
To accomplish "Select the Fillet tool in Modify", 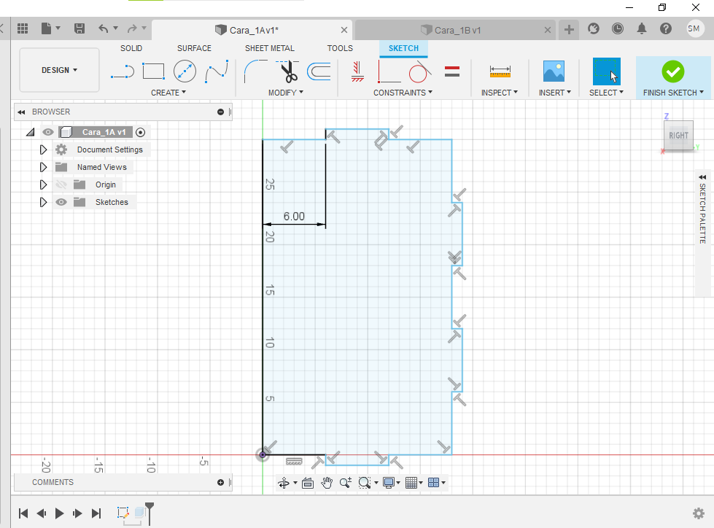I will tap(255, 71).
